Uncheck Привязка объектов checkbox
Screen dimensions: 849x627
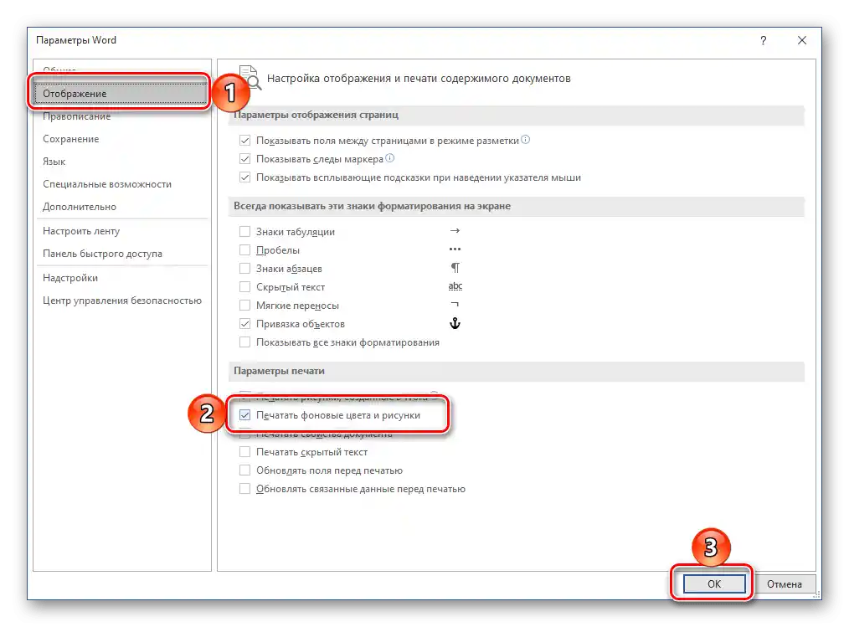[x=244, y=324]
